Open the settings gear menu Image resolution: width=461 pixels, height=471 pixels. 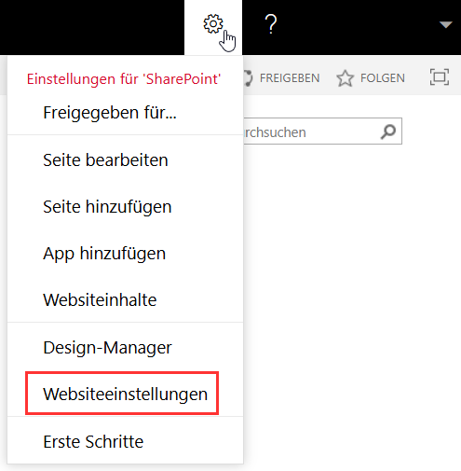(213, 24)
